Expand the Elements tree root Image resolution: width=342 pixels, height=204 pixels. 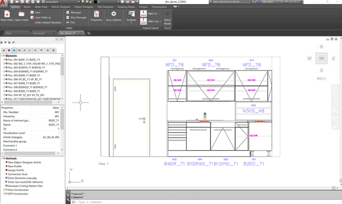pyautogui.click(x=2, y=56)
